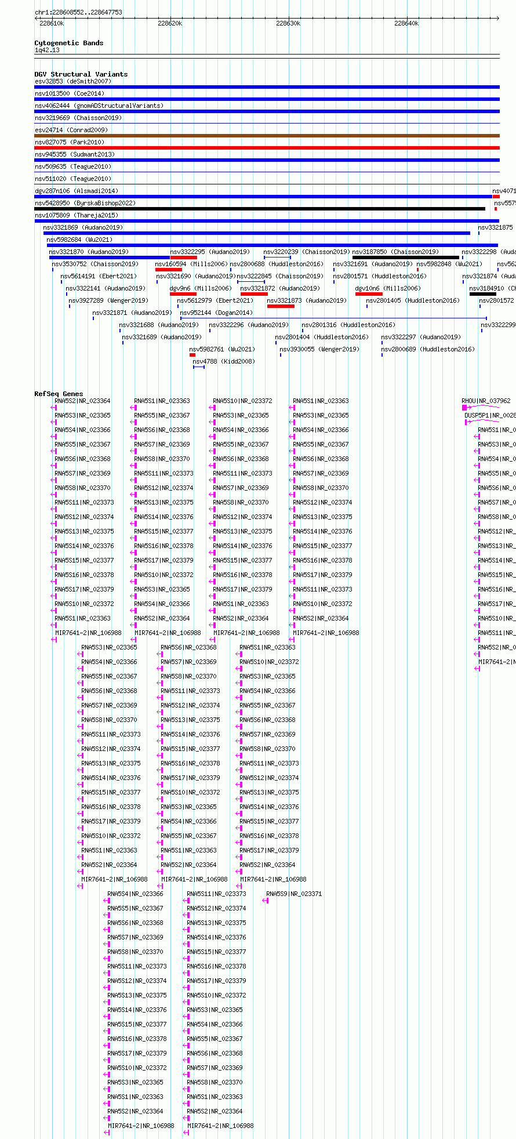Click the nsv952144 (Dogan2014) label
The height and width of the screenshot is (1139, 516).
tap(217, 313)
